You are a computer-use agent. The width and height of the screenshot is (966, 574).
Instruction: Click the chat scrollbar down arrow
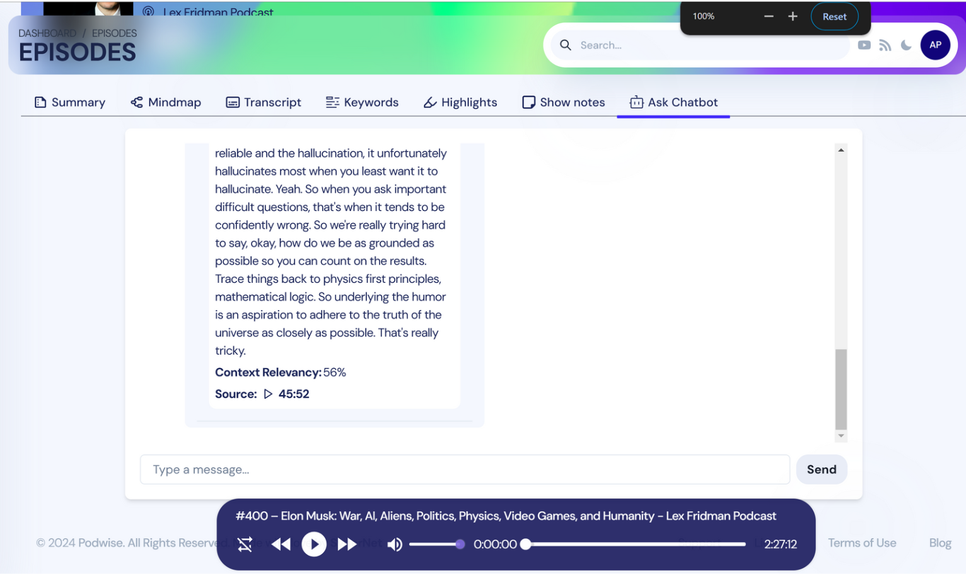[x=841, y=435]
